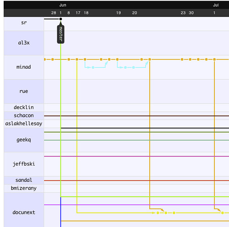Select date 19 in the timeline header
229x227 pixels.
point(119,13)
